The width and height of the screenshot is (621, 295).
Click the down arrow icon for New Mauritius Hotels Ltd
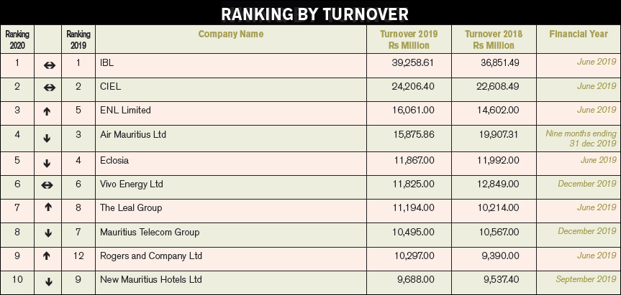[49, 281]
